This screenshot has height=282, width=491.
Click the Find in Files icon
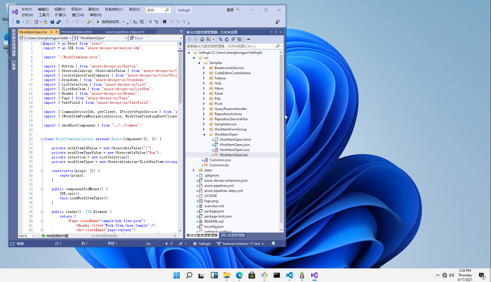pos(89,22)
